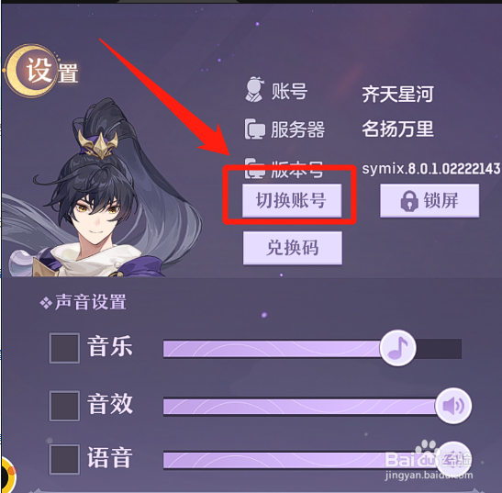Toggle the 音乐 mute checkbox
The height and width of the screenshot is (493, 502).
point(64,348)
